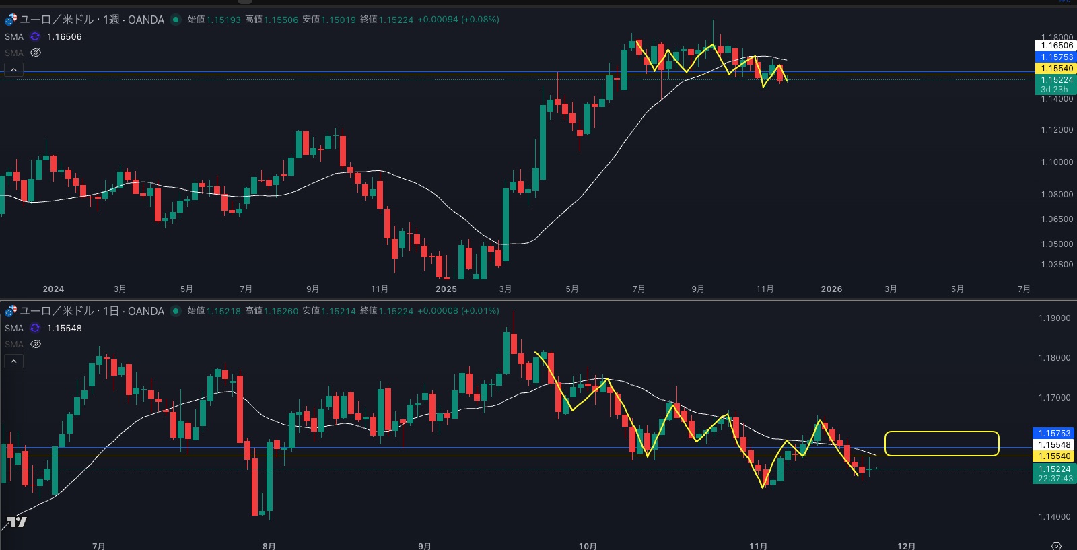The width and height of the screenshot is (1077, 550).
Task: Click the blue 1.15753 price label on weekly axis
Action: pyautogui.click(x=1054, y=57)
